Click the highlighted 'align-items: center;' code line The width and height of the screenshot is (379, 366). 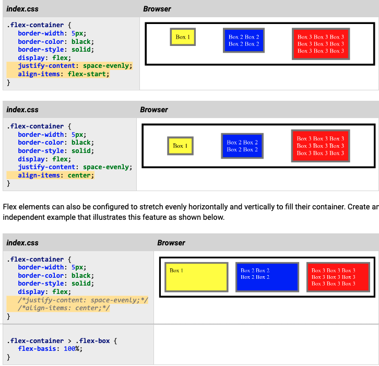pyautogui.click(x=56, y=175)
